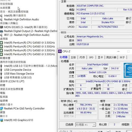Screen dimensions: 132x132
Task: Click the Socket 1151 LGA field
Action: pos(98,72)
